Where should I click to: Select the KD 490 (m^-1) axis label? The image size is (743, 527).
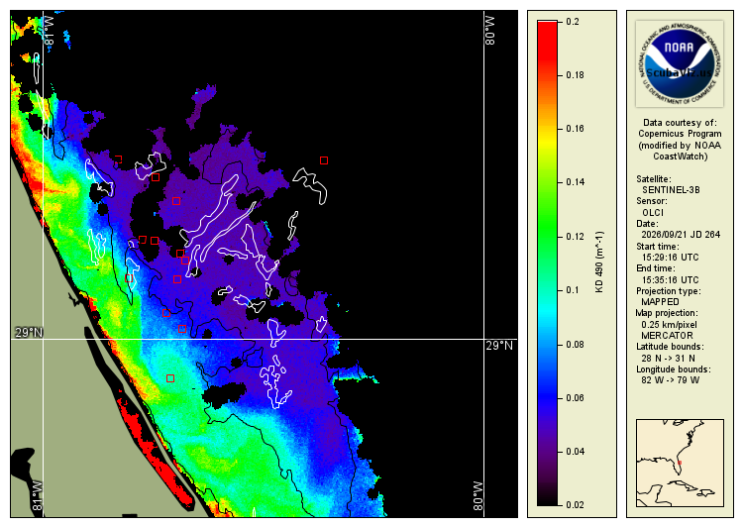pos(599,263)
